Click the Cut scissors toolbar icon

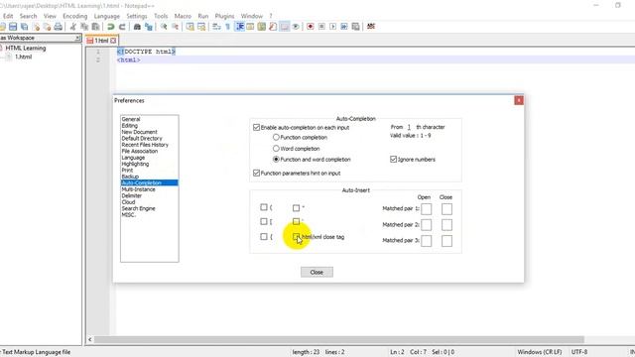(72, 27)
